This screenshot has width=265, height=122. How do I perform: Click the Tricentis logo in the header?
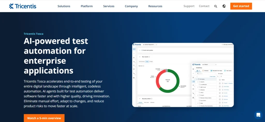pyautogui.click(x=23, y=6)
